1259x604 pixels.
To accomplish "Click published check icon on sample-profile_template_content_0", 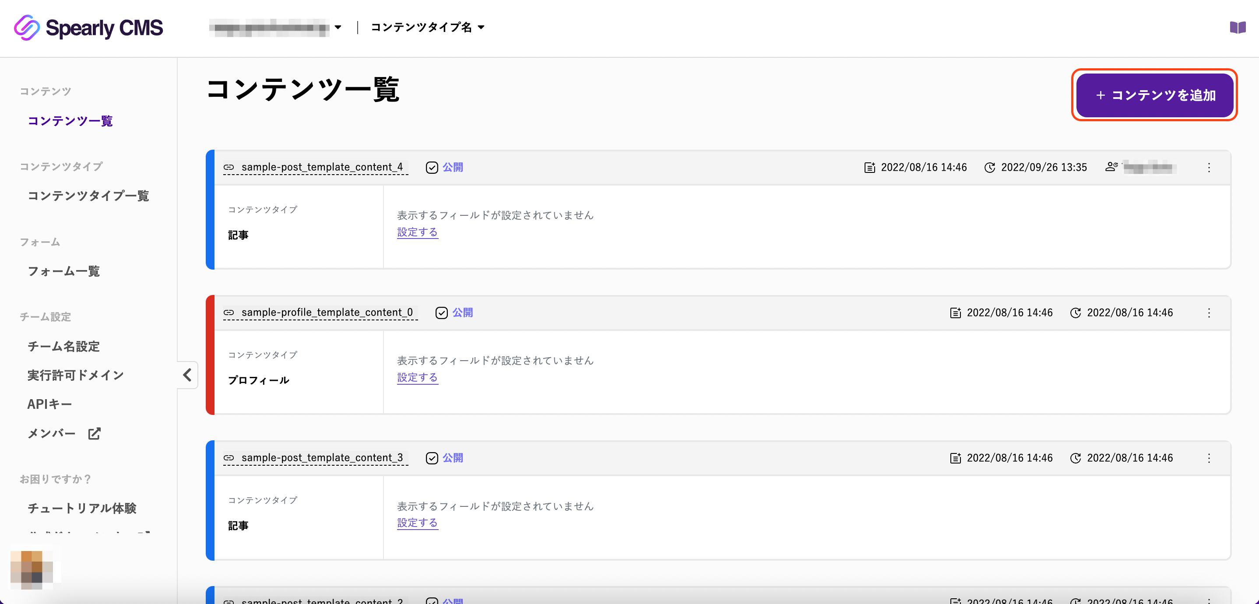I will (x=441, y=313).
